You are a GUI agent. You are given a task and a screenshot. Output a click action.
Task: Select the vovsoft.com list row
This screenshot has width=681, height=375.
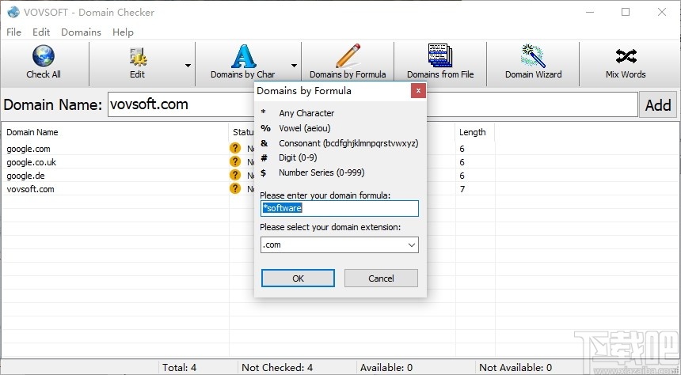click(x=340, y=189)
